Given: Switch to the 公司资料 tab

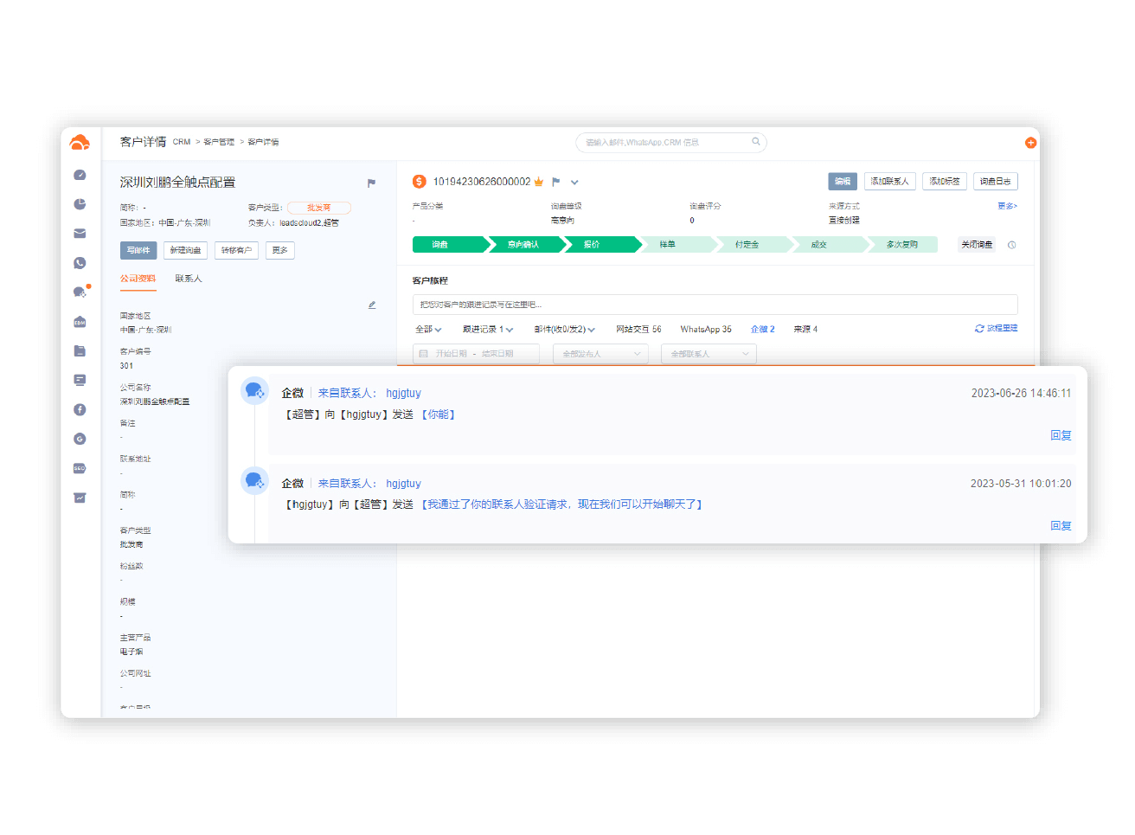Looking at the screenshot, I should [x=138, y=279].
